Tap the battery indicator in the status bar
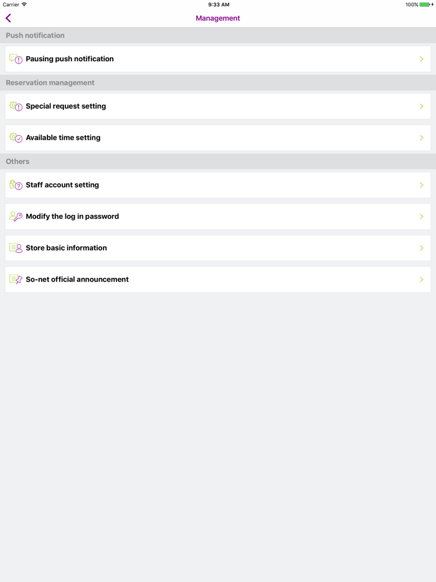Image resolution: width=436 pixels, height=582 pixels. pos(423,4)
